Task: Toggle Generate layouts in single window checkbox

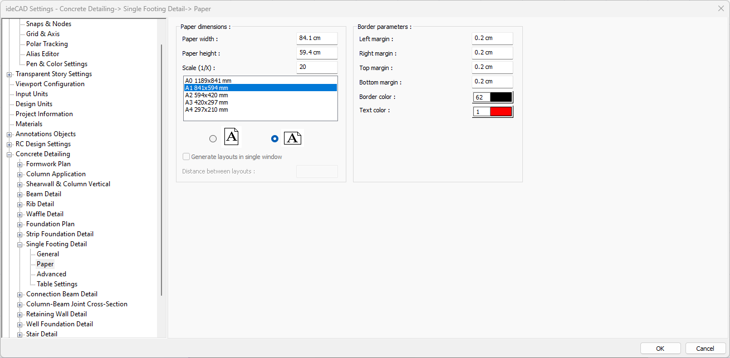Action: 187,157
